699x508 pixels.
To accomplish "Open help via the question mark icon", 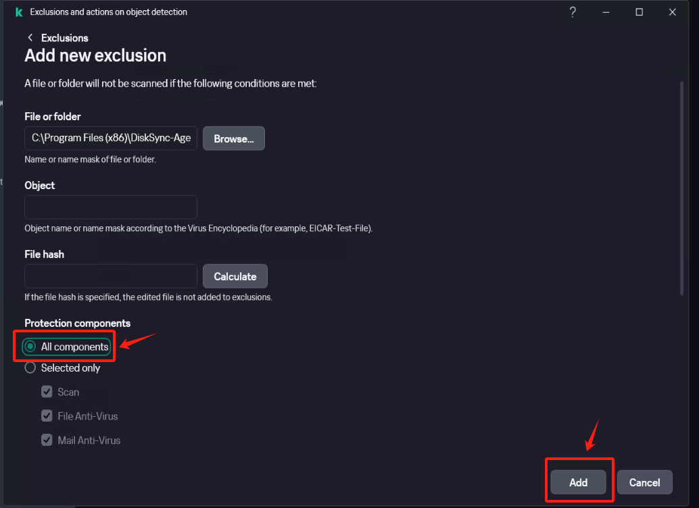I will (573, 12).
